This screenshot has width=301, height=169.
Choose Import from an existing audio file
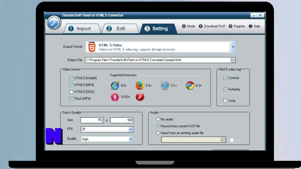pyautogui.click(x=158, y=133)
